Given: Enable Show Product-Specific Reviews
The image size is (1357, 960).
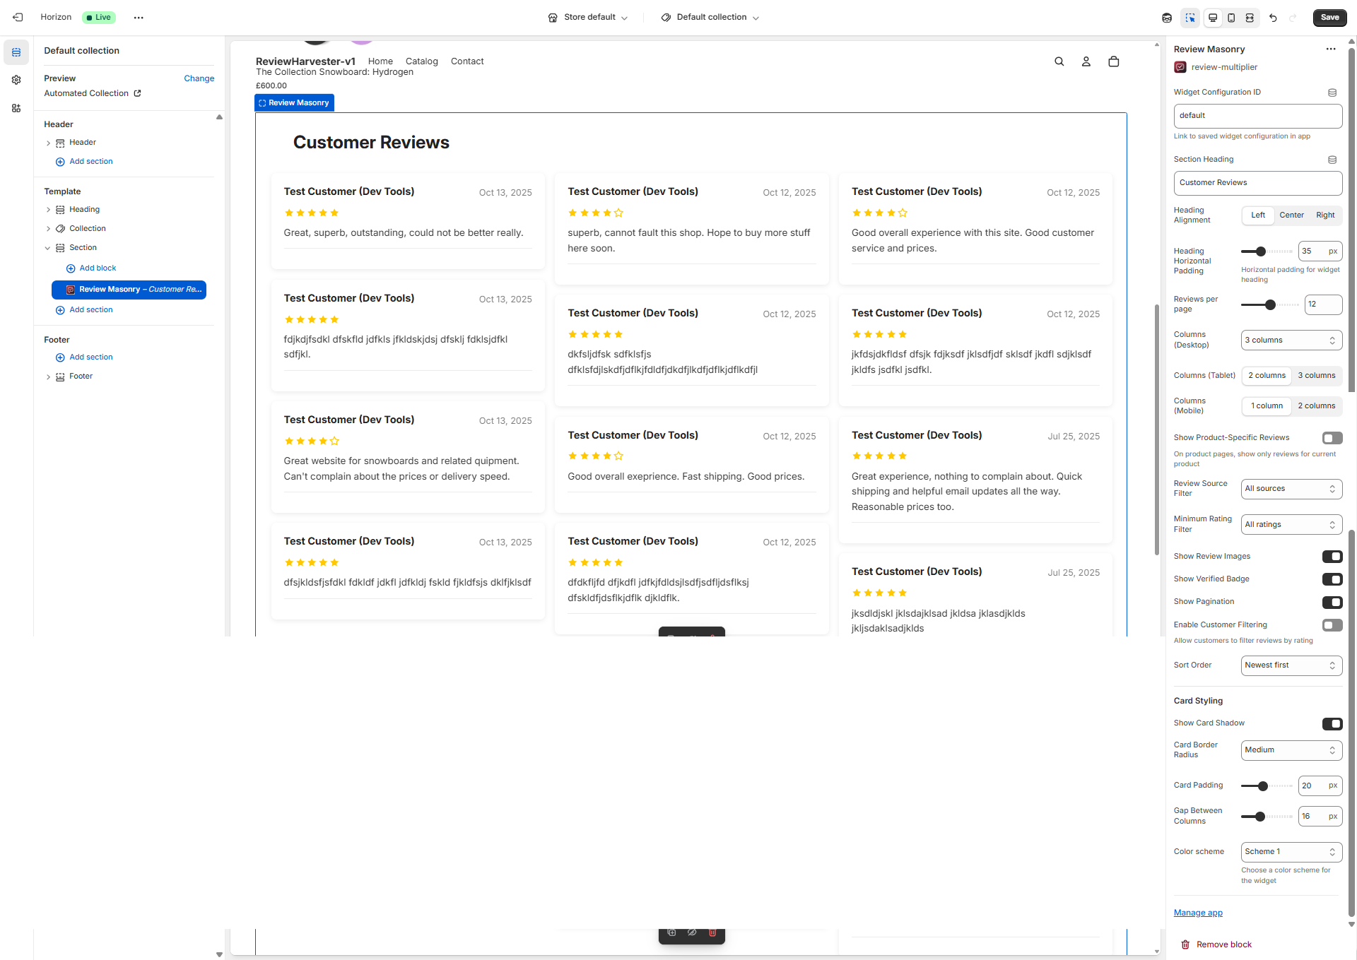Looking at the screenshot, I should tap(1332, 438).
